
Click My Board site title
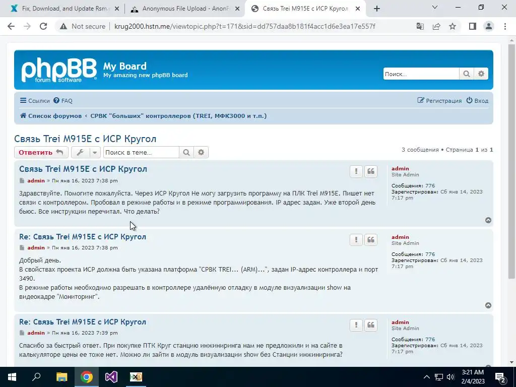point(125,66)
